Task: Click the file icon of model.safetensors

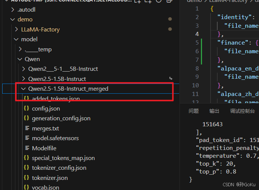Action: click(27, 138)
